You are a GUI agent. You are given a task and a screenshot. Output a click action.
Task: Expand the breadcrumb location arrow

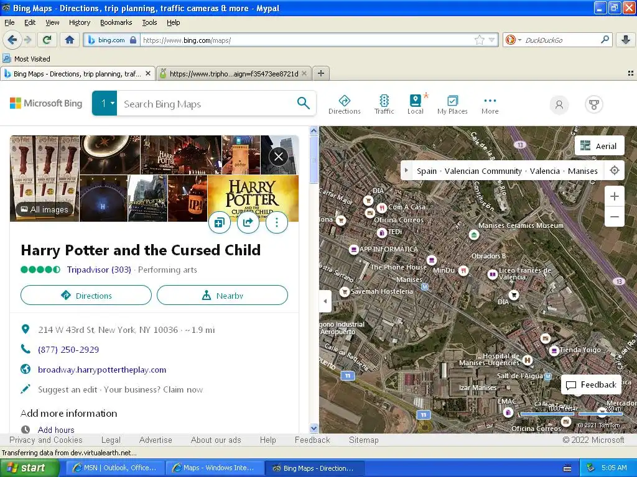(406, 170)
